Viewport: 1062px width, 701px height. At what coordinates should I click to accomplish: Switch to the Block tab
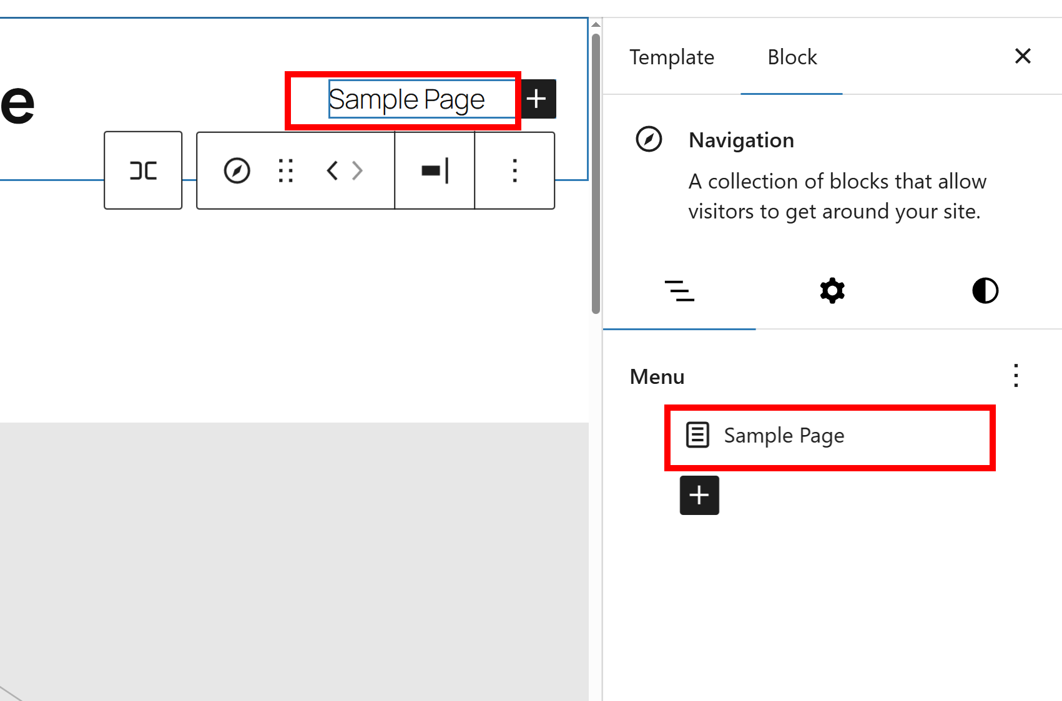click(792, 57)
